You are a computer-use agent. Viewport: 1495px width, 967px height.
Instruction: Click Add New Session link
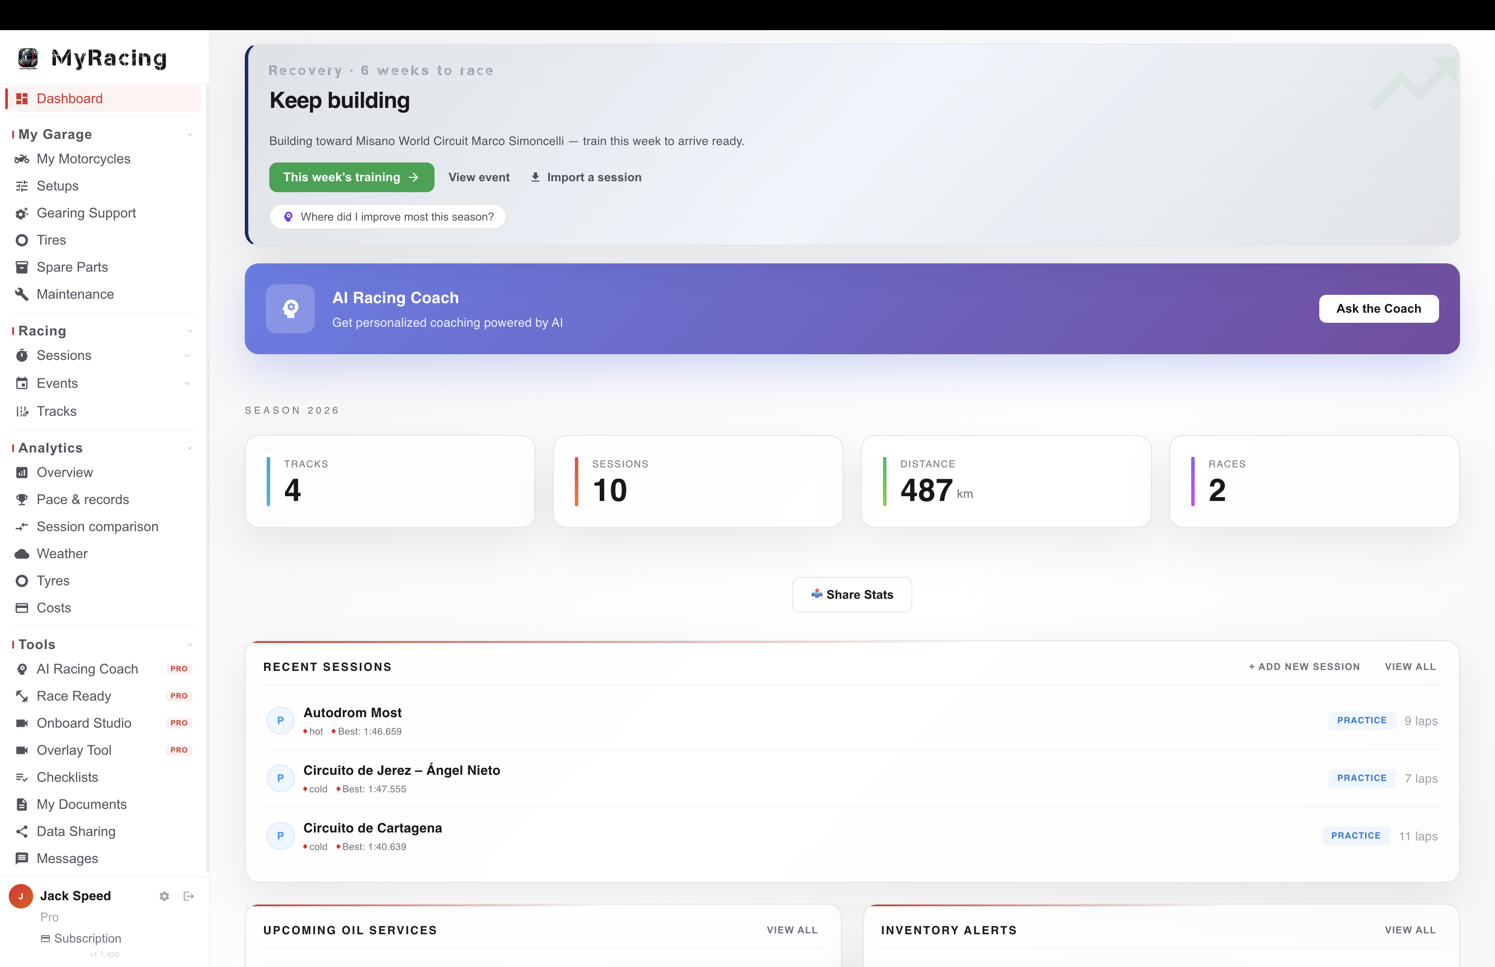1304,667
